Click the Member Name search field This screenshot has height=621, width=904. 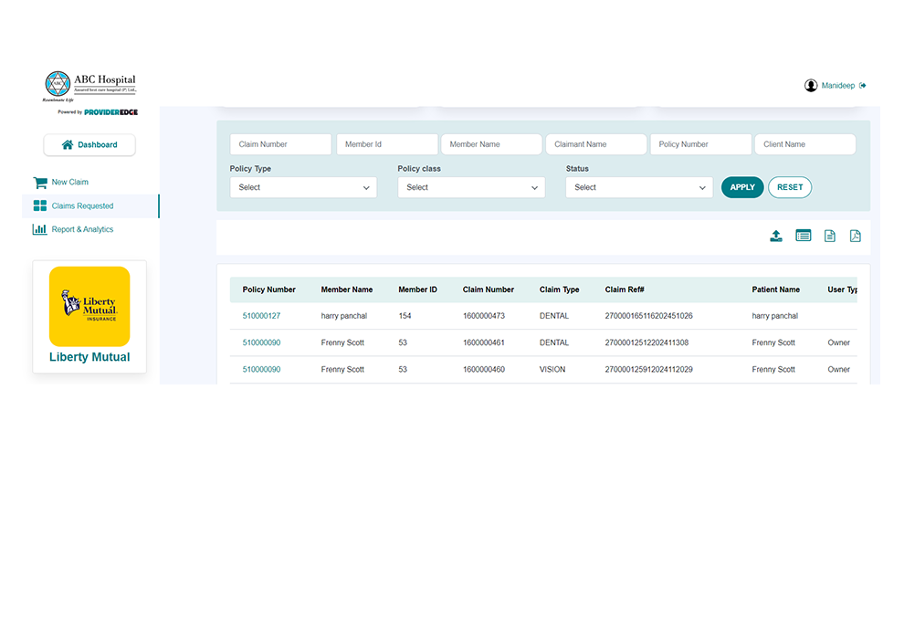click(491, 144)
